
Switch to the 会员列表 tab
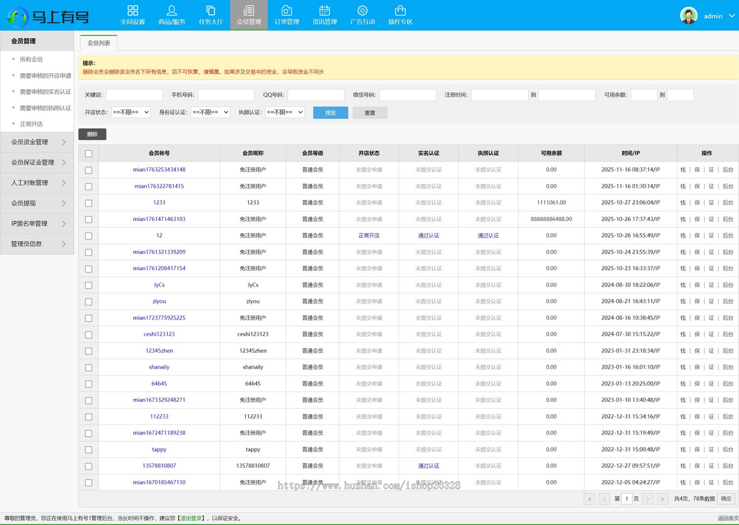tap(99, 43)
